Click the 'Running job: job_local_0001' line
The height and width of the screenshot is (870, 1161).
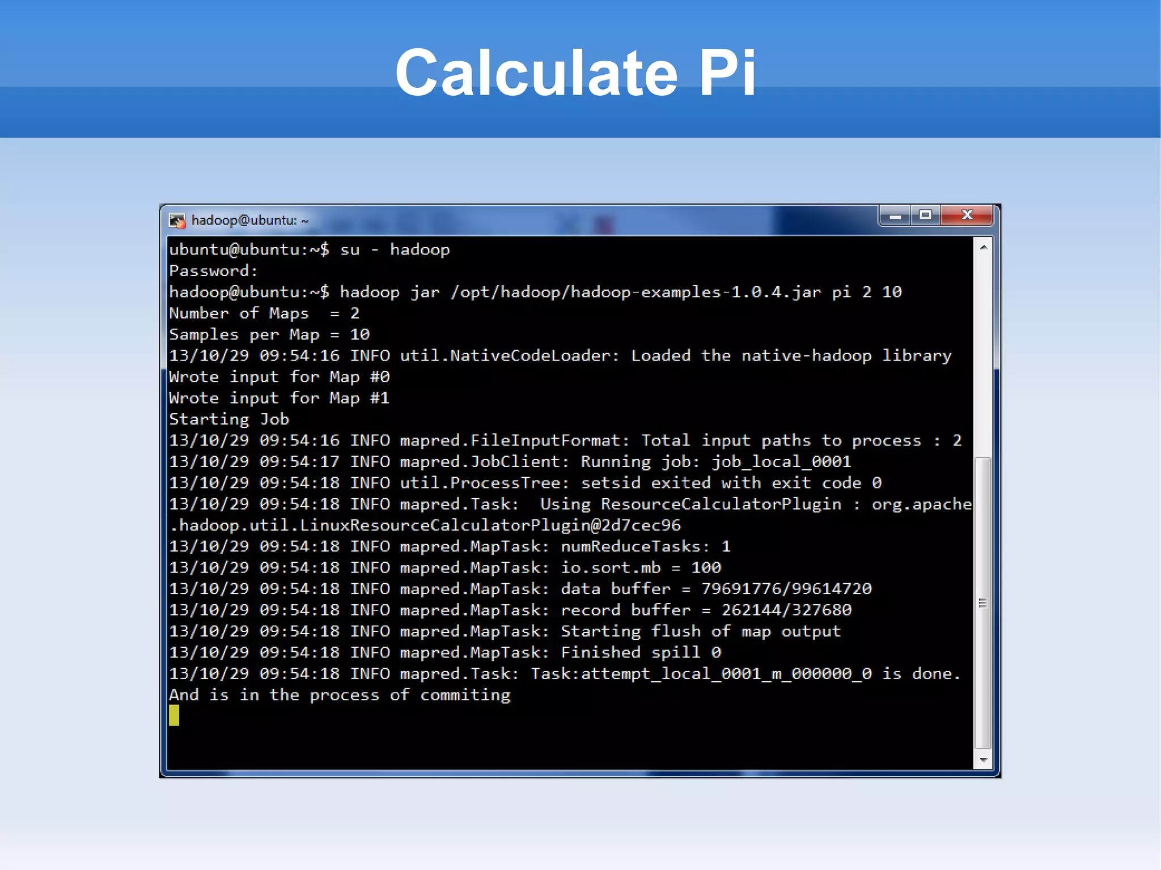[x=510, y=462]
